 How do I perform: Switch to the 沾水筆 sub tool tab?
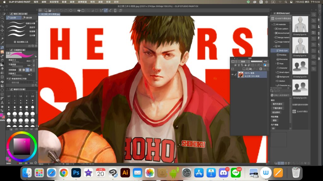[14, 18]
